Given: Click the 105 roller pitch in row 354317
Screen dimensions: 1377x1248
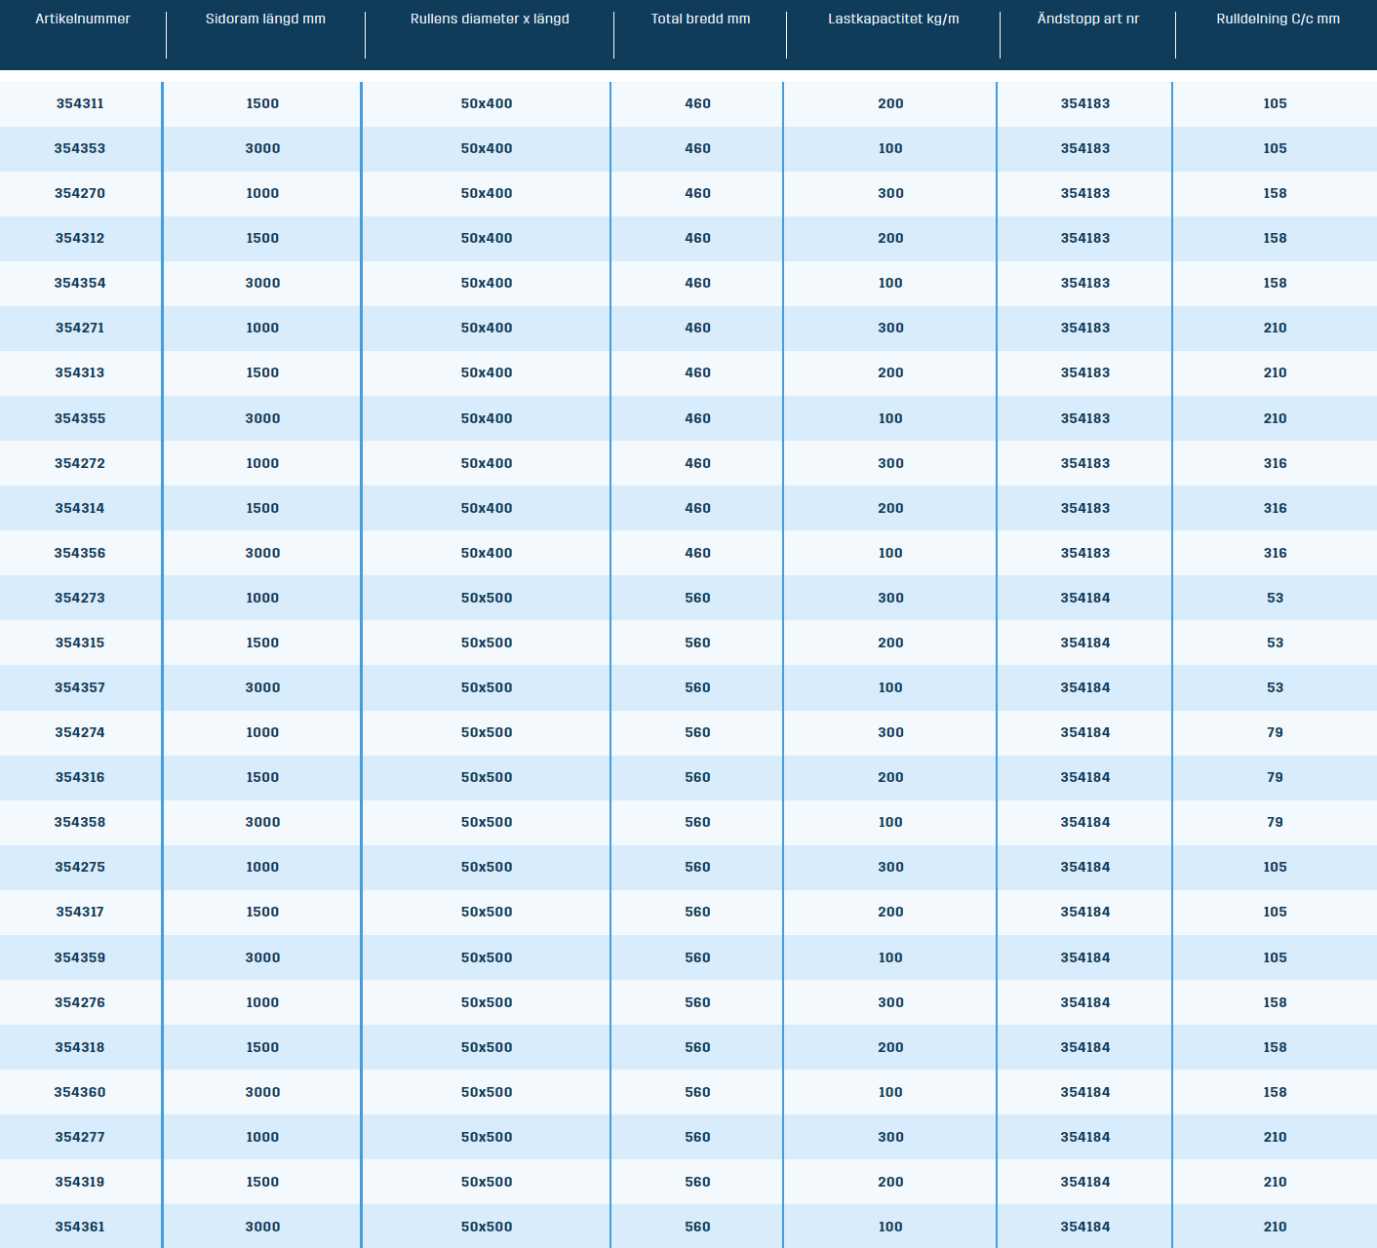Looking at the screenshot, I should pyautogui.click(x=1276, y=912).
